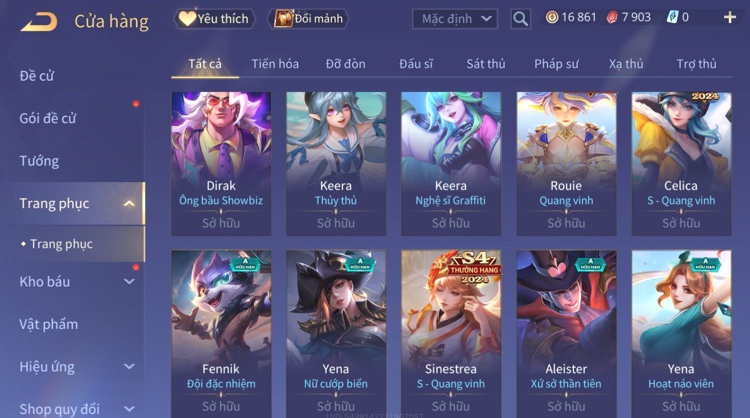This screenshot has width=750, height=418.
Task: Open the Mặc định sort dropdown
Action: tap(455, 19)
